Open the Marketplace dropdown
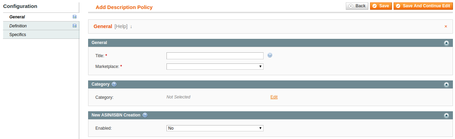This screenshot has width=455, height=139. pyautogui.click(x=215, y=67)
